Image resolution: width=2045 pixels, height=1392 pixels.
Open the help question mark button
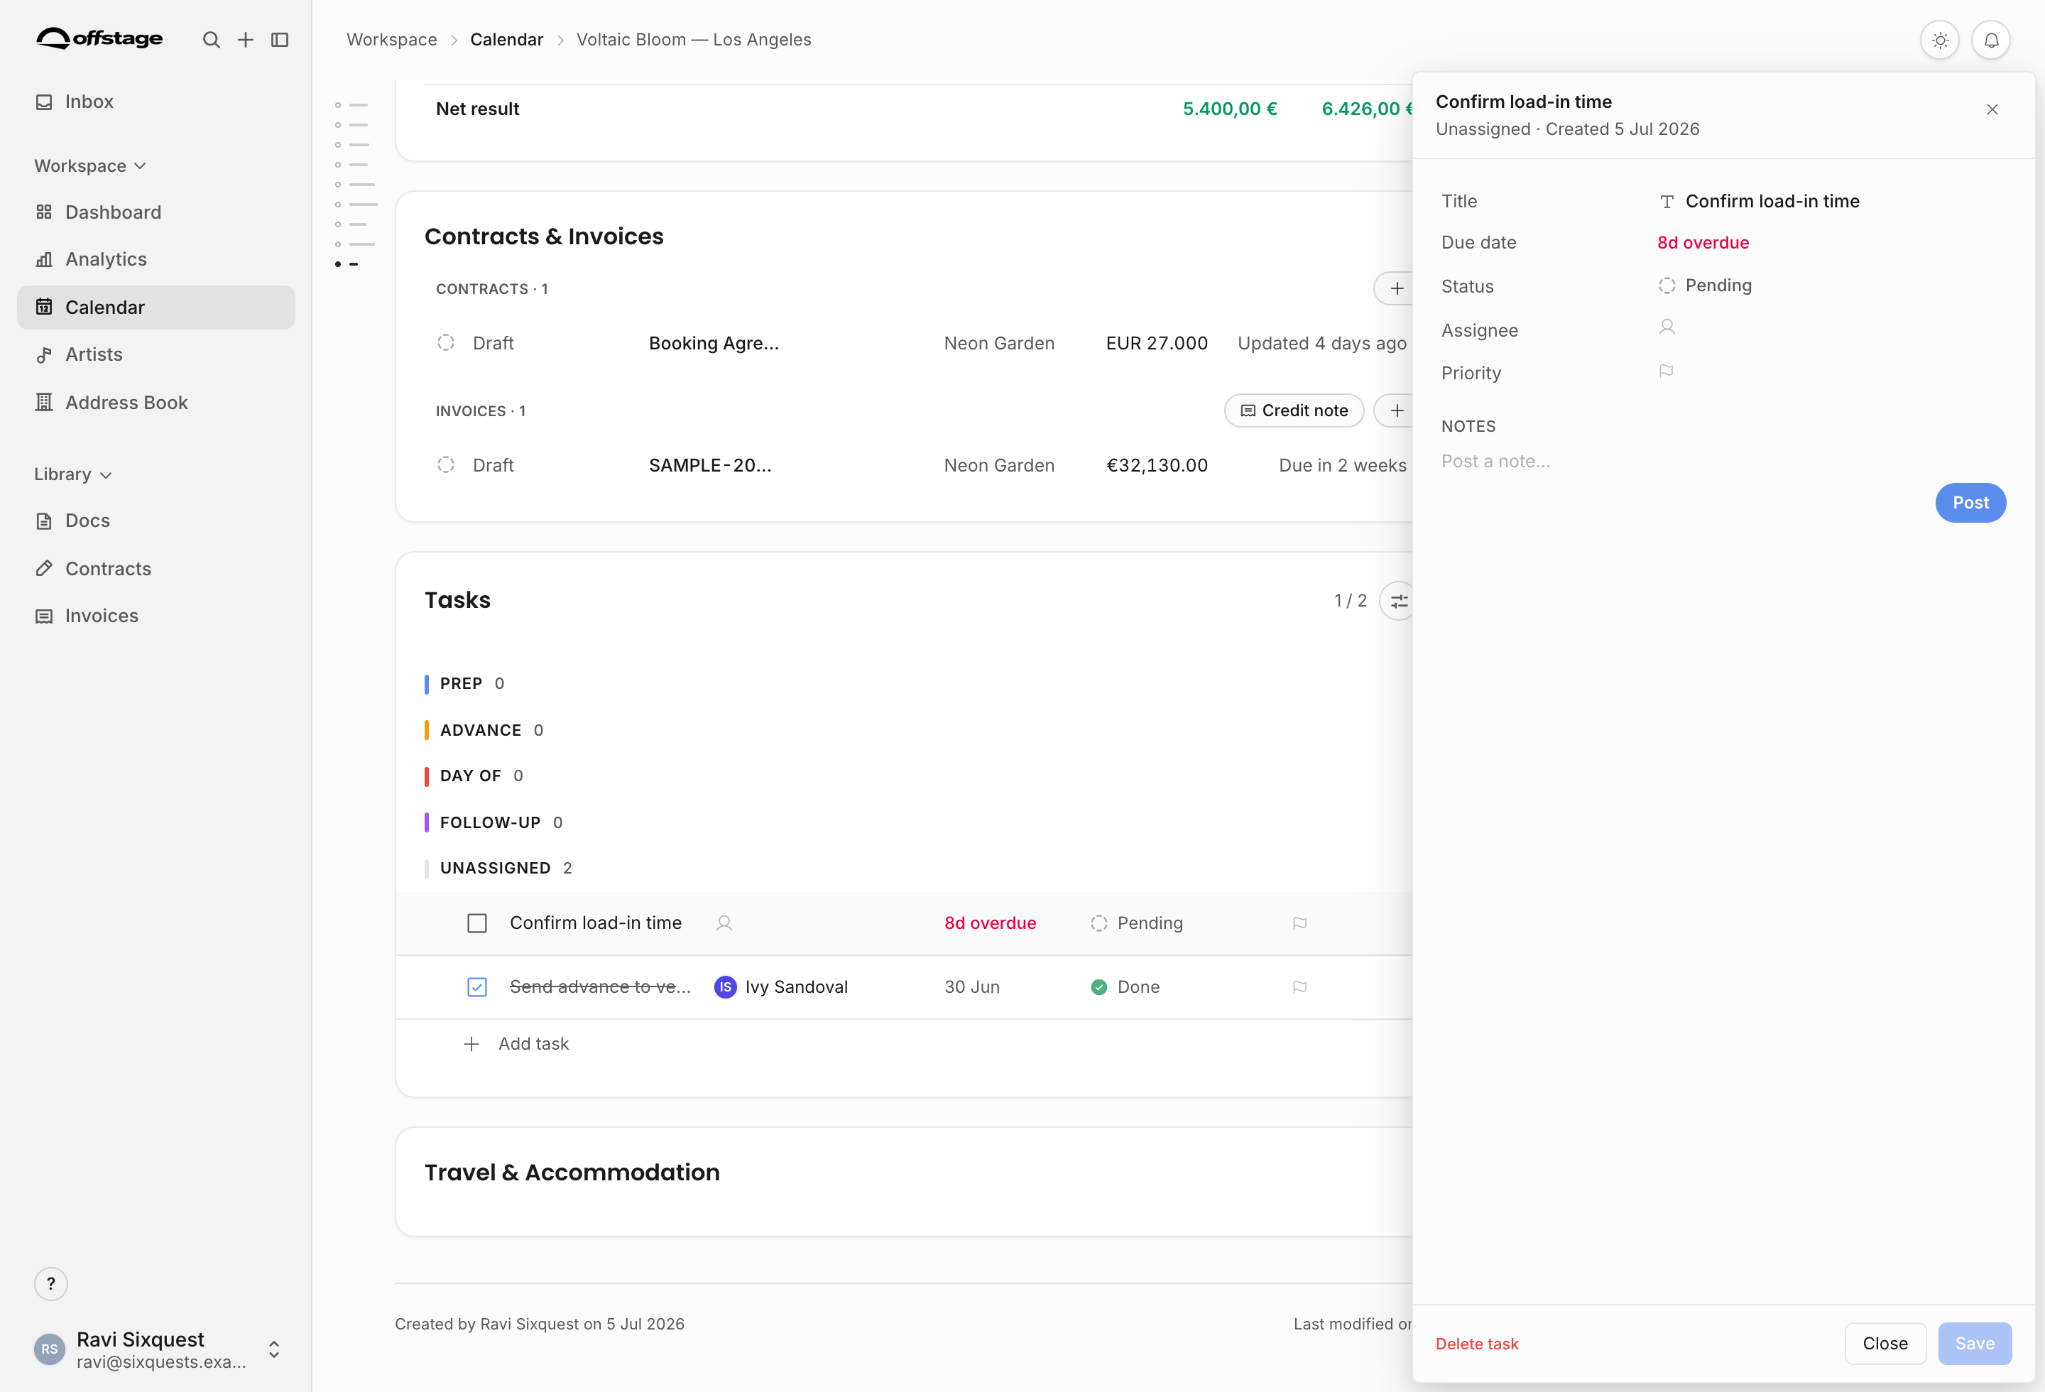(51, 1284)
